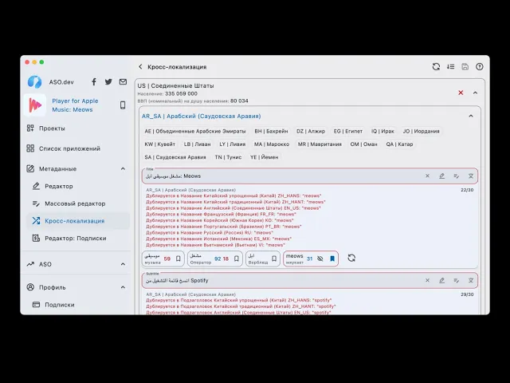Screen dimensions: 510x383
Task: Click edit-list icon in Subtitle field
Action: pos(457,280)
